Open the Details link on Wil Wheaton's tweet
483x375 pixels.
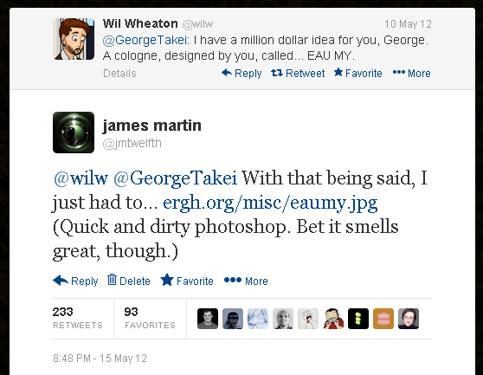coord(119,74)
